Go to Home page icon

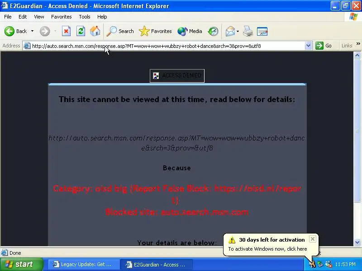point(95,31)
